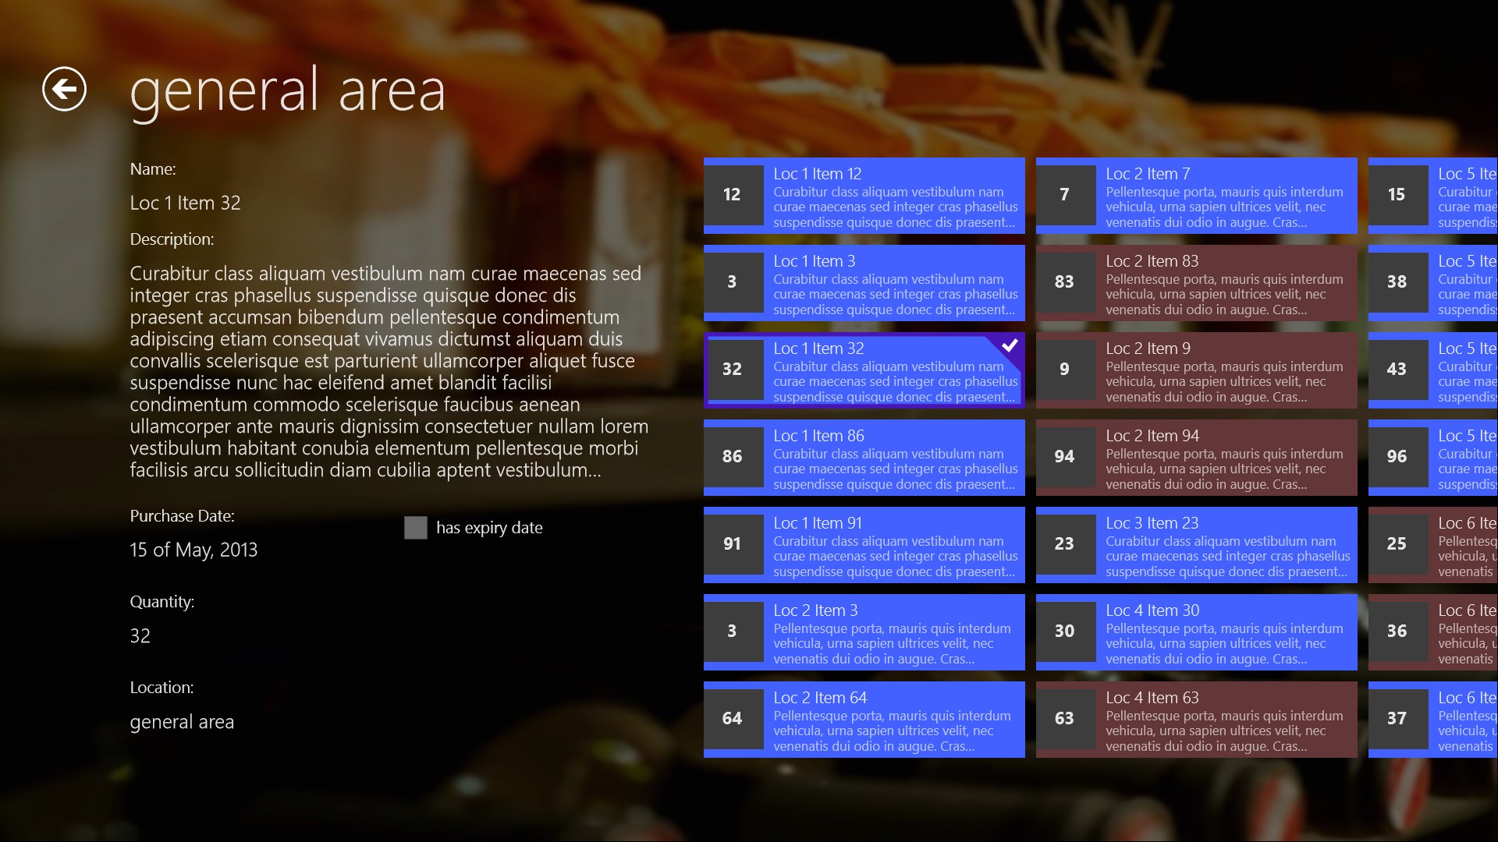This screenshot has height=842, width=1498.
Task: Click the Purchase Date value 15 of May, 2013
Action: click(x=193, y=550)
